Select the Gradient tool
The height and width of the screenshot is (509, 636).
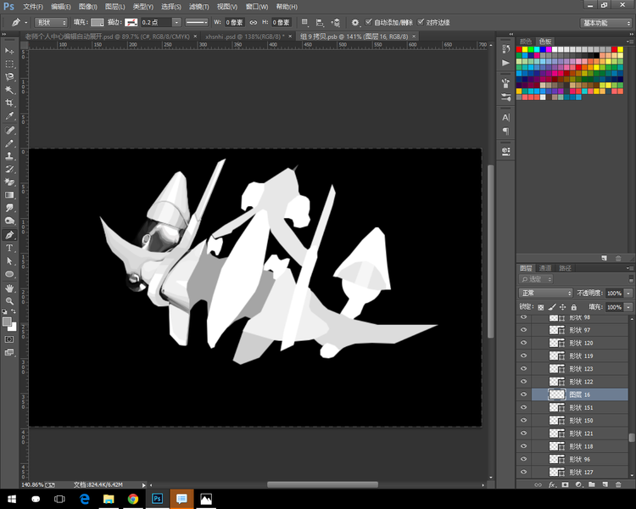9,195
